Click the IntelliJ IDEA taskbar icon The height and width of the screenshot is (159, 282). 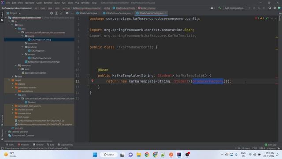click(179, 155)
